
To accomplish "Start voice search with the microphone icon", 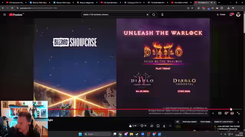I will tap(162, 14).
